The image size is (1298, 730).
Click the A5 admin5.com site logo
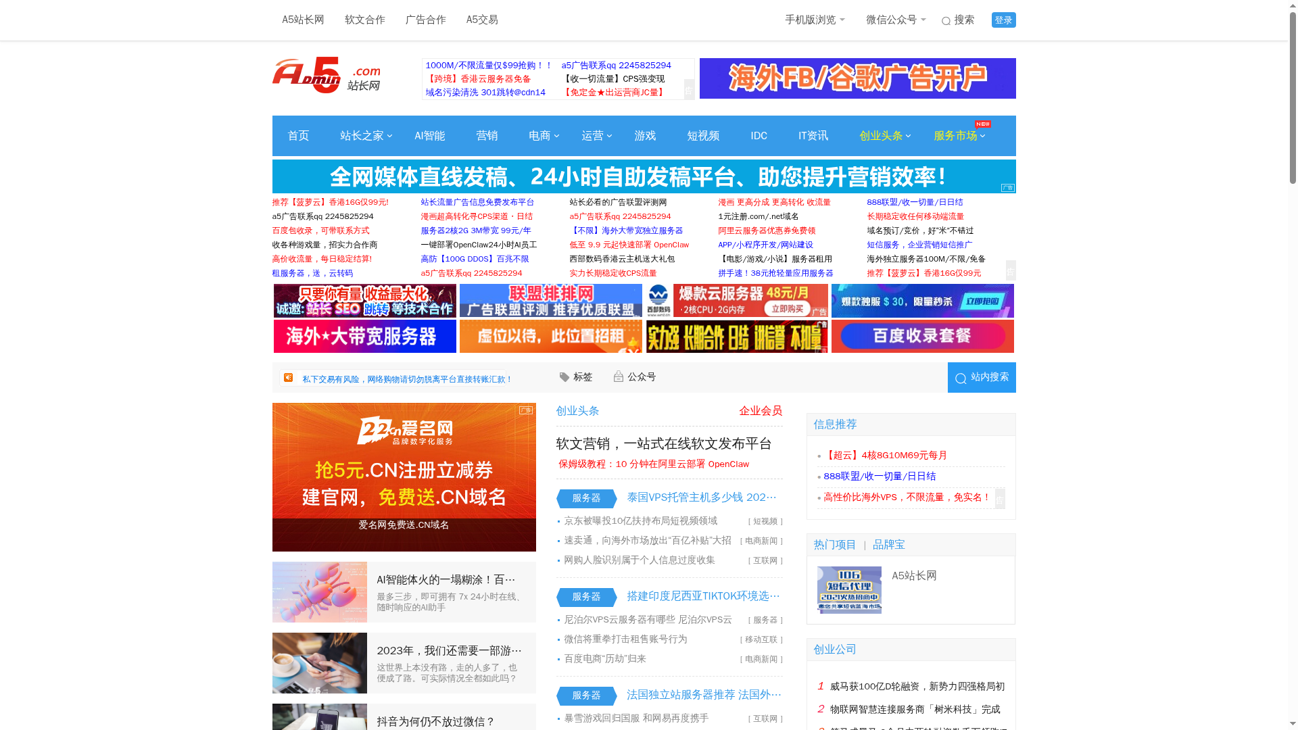coord(327,76)
